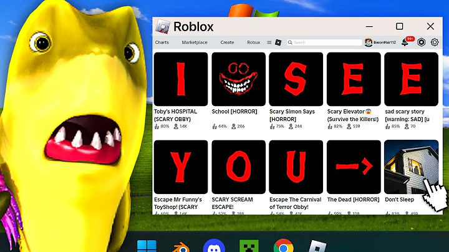Close the Roblox window
The width and height of the screenshot is (449, 252).
point(430,26)
